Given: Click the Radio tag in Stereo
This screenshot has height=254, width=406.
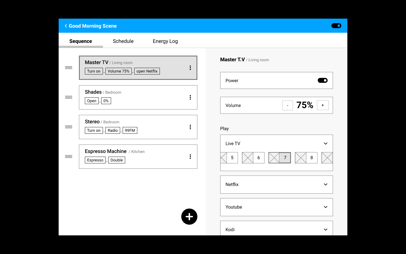Looking at the screenshot, I should 113,130.
